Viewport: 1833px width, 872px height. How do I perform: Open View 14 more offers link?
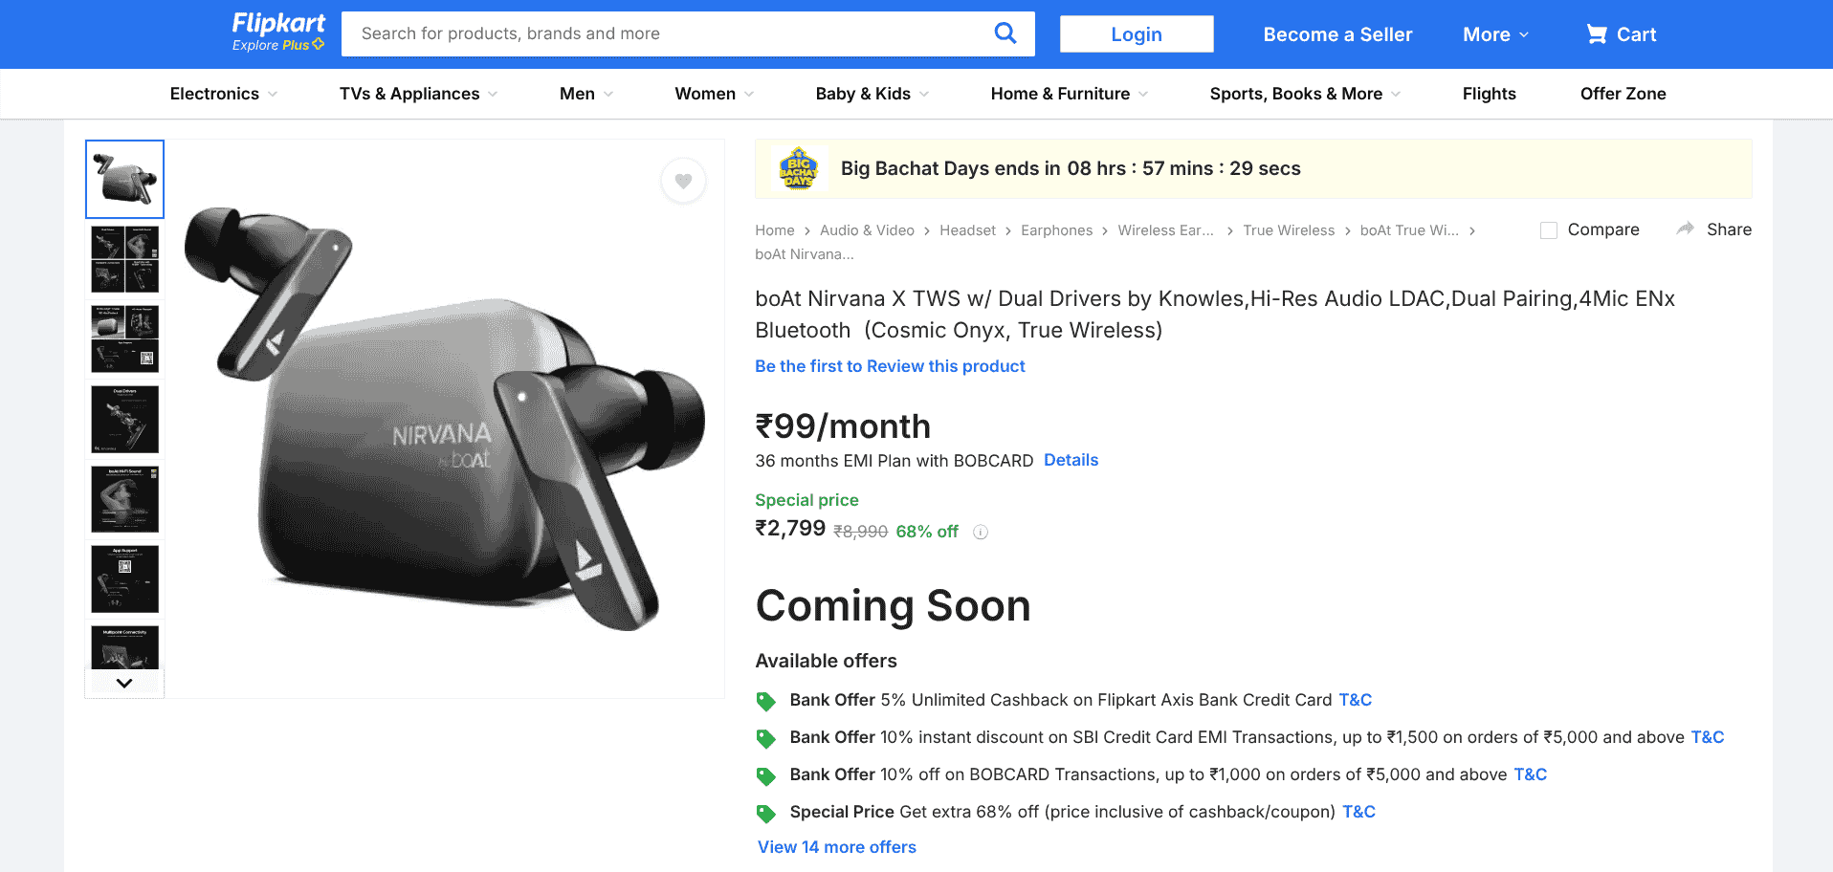click(x=836, y=847)
